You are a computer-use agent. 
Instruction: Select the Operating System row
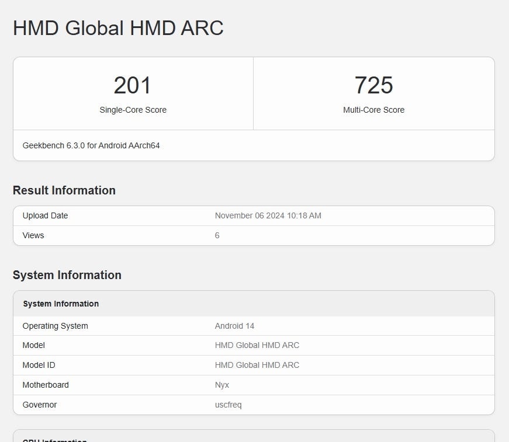click(254, 326)
